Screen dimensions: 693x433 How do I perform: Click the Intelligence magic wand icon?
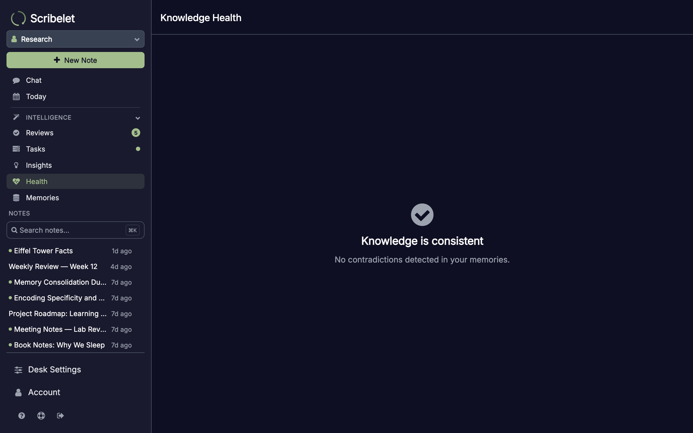click(16, 117)
